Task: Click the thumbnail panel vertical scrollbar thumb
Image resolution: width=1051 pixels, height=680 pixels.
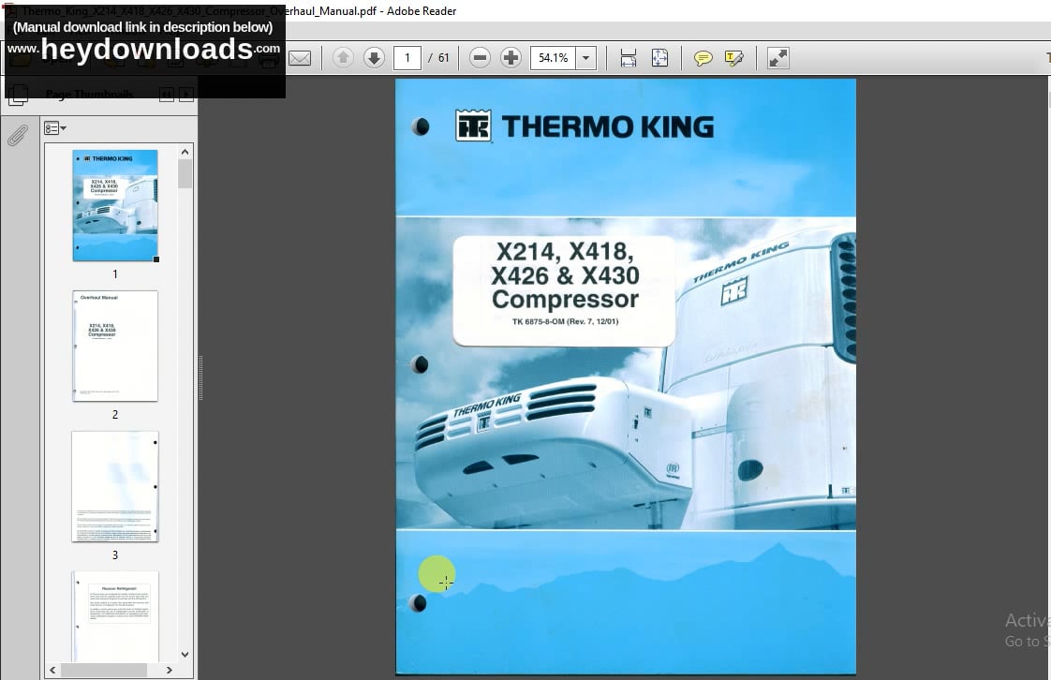Action: 185,174
